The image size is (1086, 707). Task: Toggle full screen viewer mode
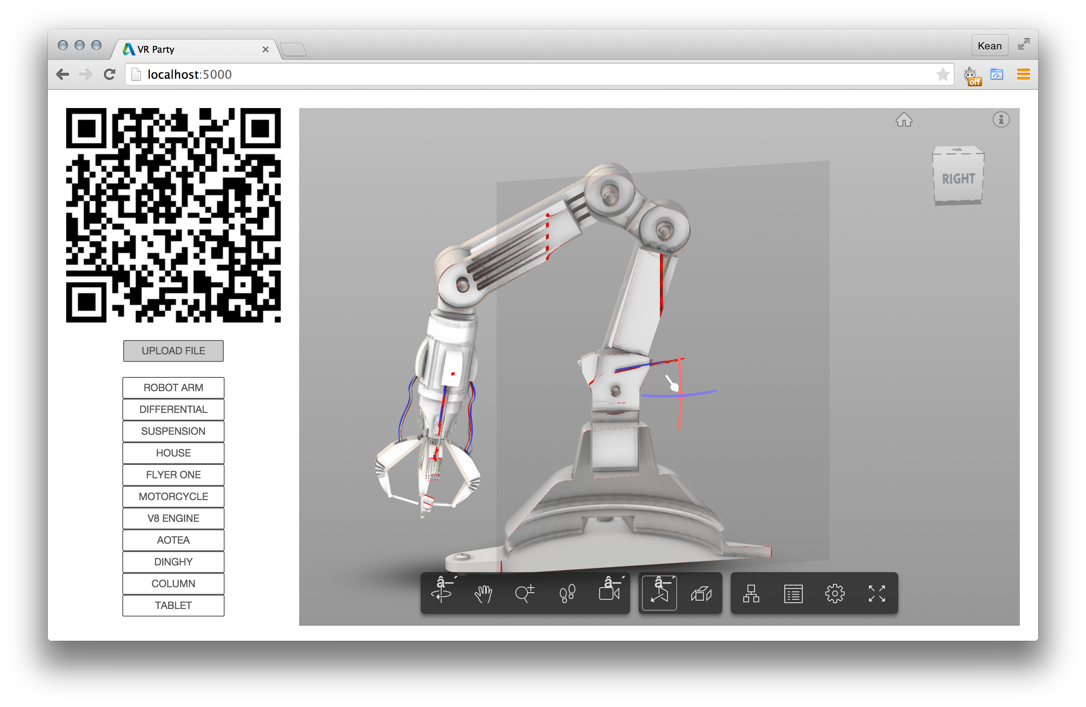[877, 593]
